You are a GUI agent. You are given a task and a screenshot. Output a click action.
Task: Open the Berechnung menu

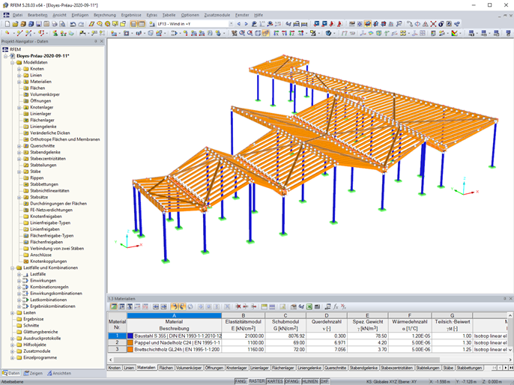[105, 15]
